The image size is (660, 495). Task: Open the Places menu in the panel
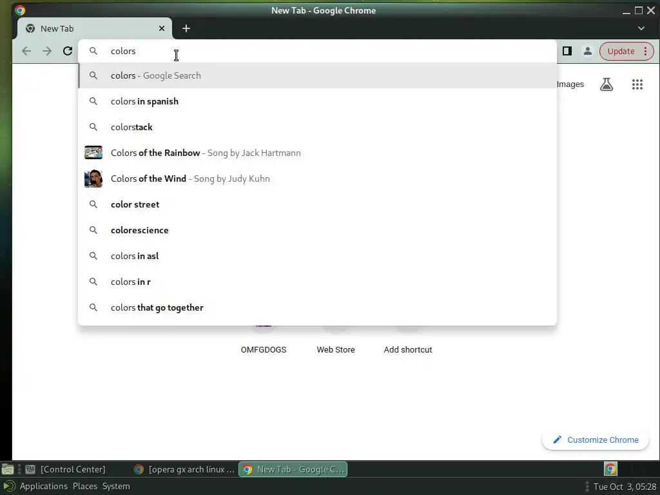[x=85, y=486]
